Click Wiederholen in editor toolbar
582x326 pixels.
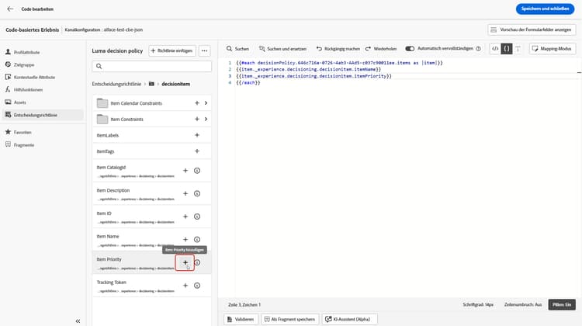[x=381, y=49]
